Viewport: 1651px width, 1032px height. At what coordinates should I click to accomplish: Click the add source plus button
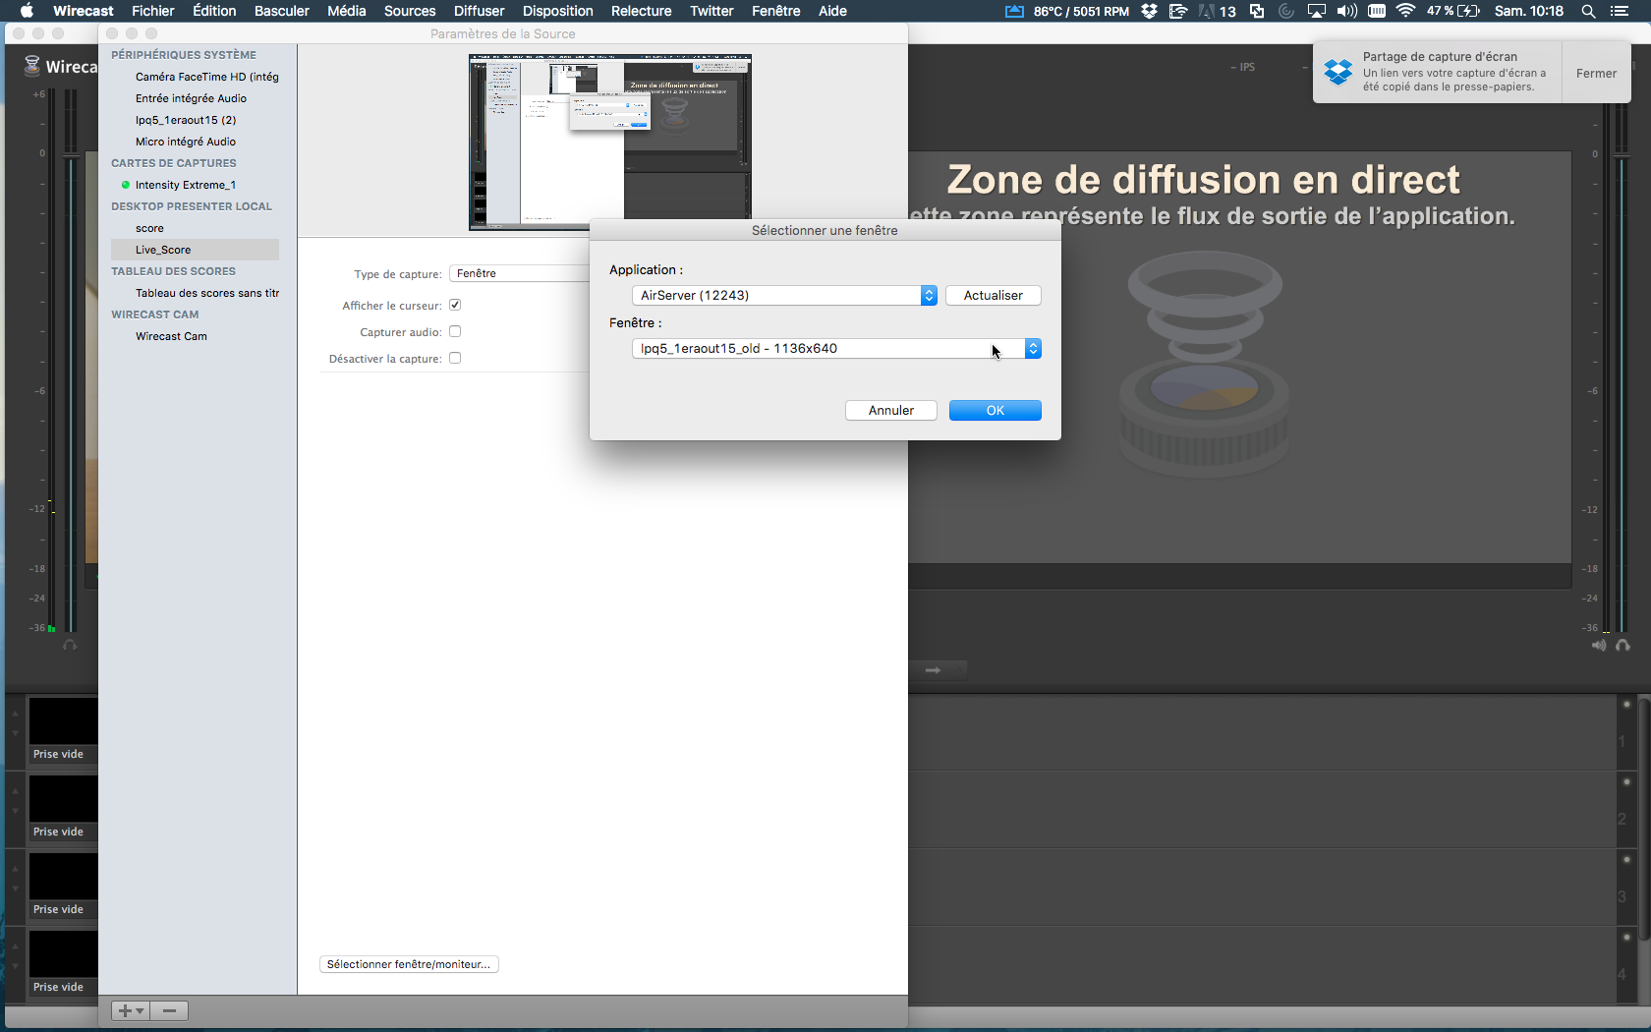point(130,1010)
